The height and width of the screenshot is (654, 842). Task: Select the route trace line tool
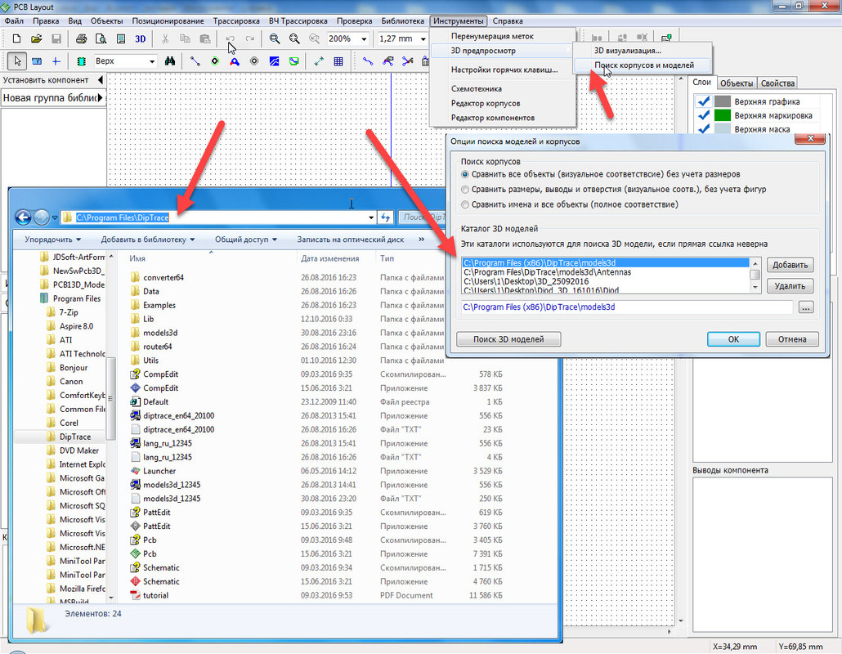[195, 61]
